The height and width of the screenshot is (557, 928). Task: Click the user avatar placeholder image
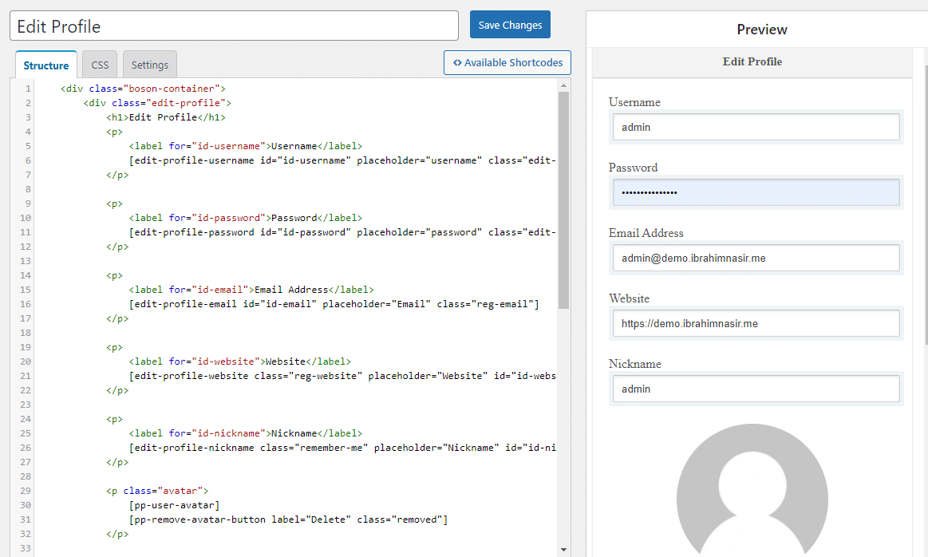pyautogui.click(x=752, y=492)
